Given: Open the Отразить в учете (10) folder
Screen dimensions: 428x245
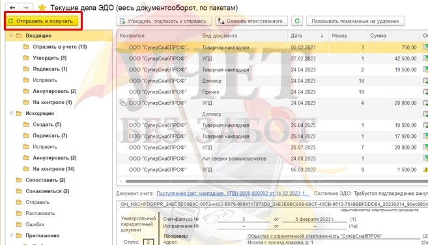Looking at the screenshot, I should (59, 47).
